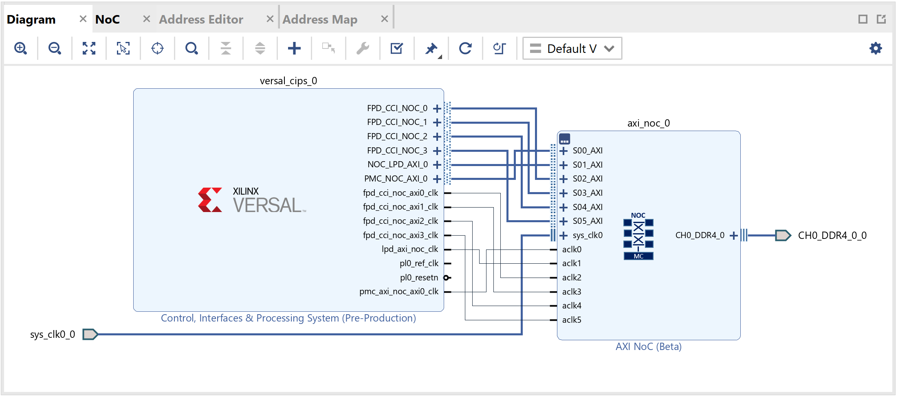Screen dimensions: 898x396
Task: Close the Address Map tab
Action: [x=384, y=19]
